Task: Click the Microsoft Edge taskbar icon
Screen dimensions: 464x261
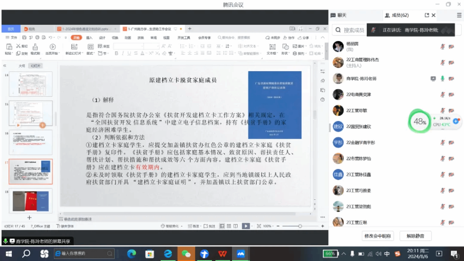Action: coord(131,254)
